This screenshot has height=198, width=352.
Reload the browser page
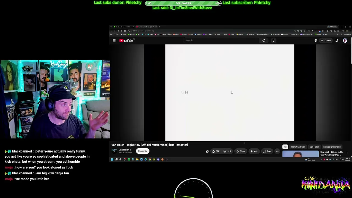click(x=118, y=31)
